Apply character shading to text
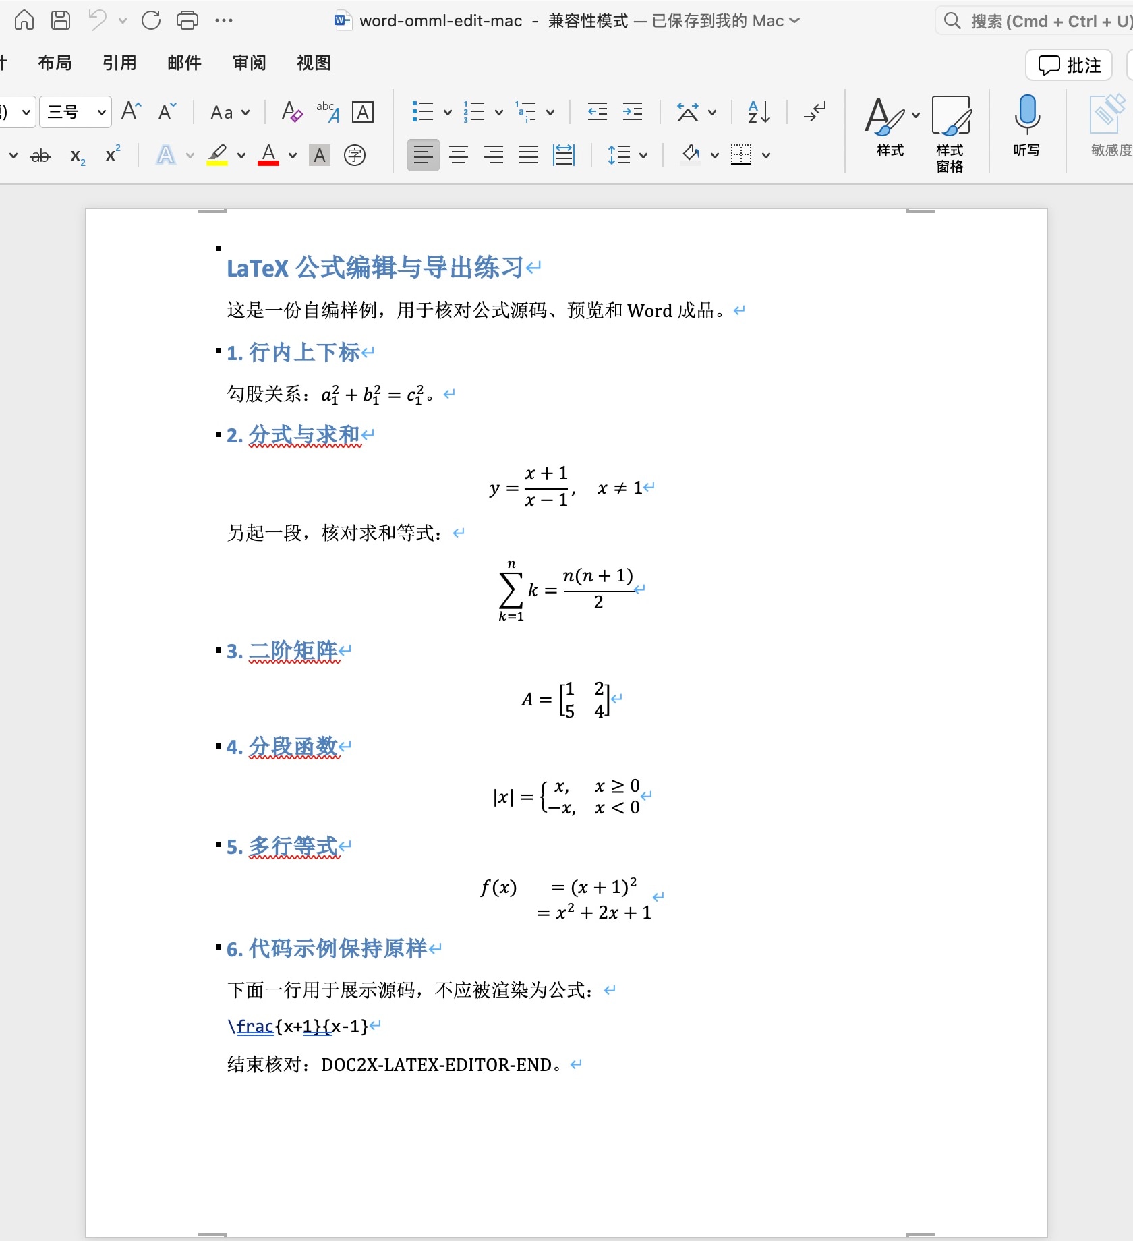The image size is (1133, 1241). click(x=320, y=156)
